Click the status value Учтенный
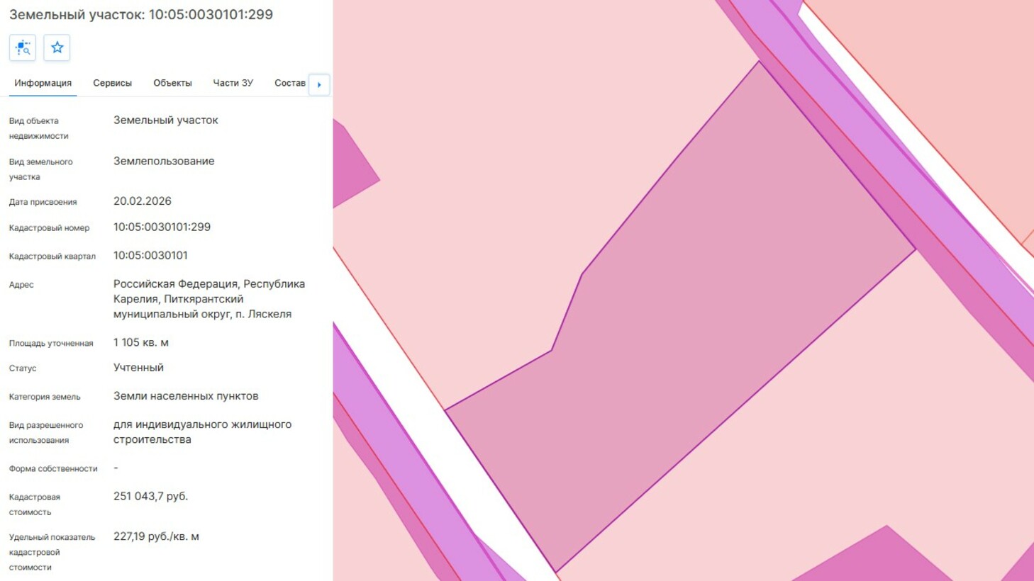Screen dimensions: 1034x581 [x=138, y=368]
